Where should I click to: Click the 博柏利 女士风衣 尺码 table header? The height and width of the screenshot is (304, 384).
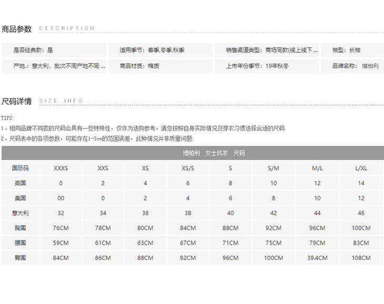click(193, 153)
